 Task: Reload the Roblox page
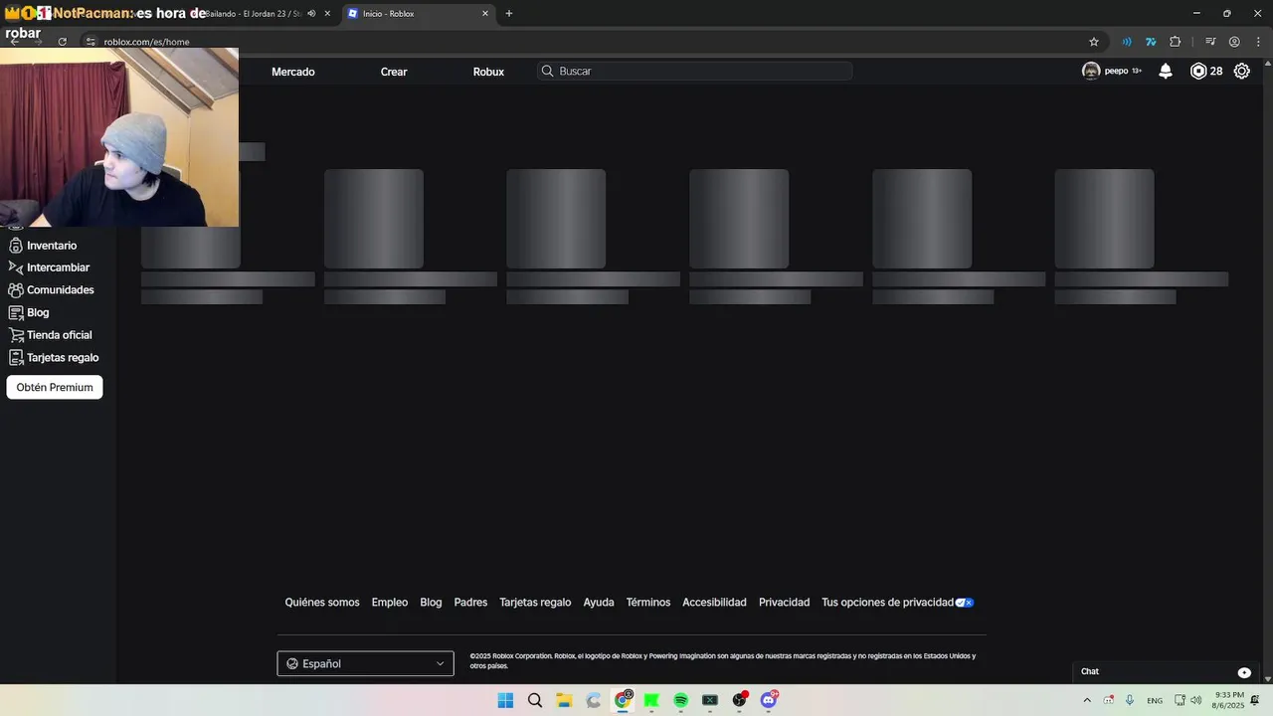(x=62, y=42)
